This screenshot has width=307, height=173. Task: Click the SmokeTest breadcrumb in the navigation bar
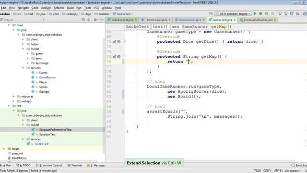[x=122, y=14]
